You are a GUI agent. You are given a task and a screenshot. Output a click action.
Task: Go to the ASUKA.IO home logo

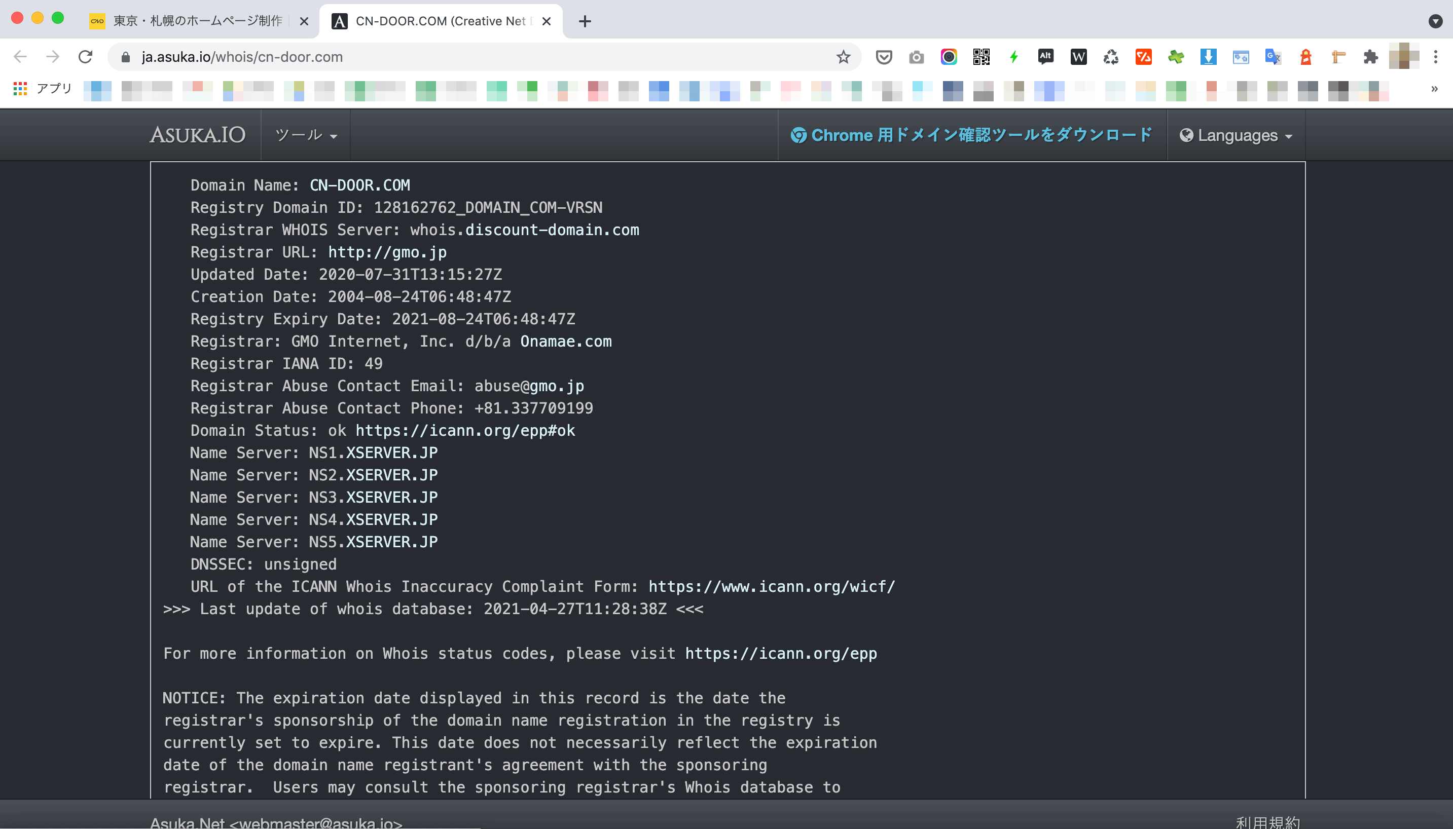click(197, 135)
